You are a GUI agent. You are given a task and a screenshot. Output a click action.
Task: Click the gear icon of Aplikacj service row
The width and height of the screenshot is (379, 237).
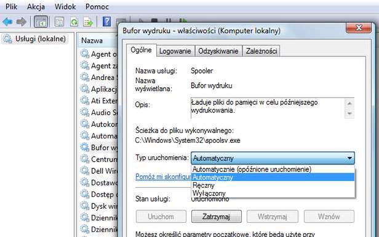click(x=85, y=89)
